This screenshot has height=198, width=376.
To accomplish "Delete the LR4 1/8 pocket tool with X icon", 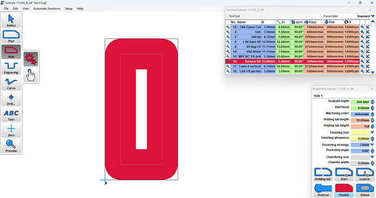I will (x=368, y=71).
